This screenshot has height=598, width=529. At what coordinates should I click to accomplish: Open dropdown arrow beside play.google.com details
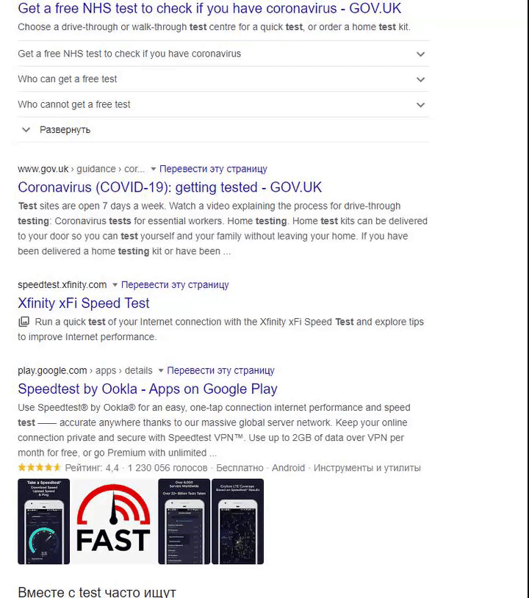point(161,371)
